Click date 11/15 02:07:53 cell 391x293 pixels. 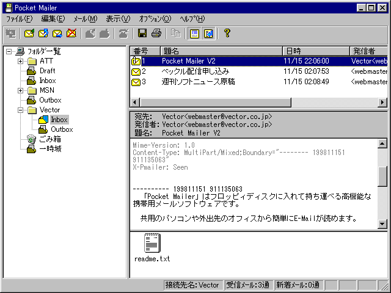click(306, 71)
